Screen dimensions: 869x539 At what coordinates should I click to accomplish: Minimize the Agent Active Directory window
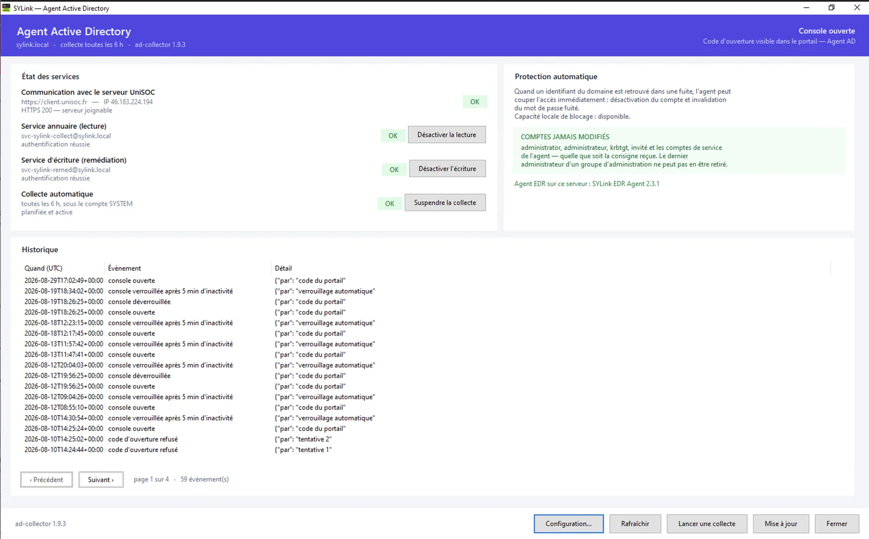point(807,8)
